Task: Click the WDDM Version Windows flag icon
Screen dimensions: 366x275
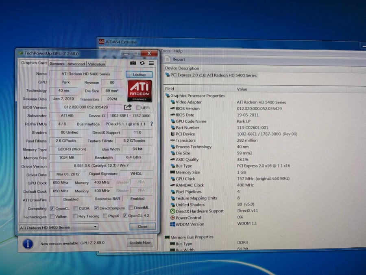Action: pos(172,224)
